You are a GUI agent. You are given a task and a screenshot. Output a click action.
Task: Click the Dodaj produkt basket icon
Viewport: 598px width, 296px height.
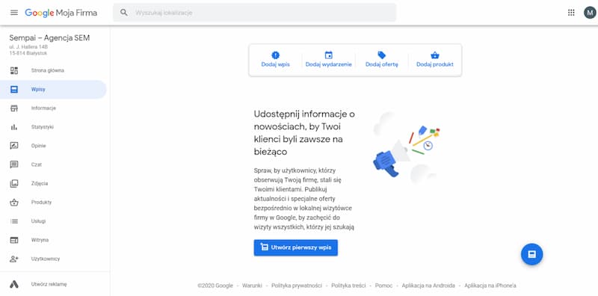[435, 55]
